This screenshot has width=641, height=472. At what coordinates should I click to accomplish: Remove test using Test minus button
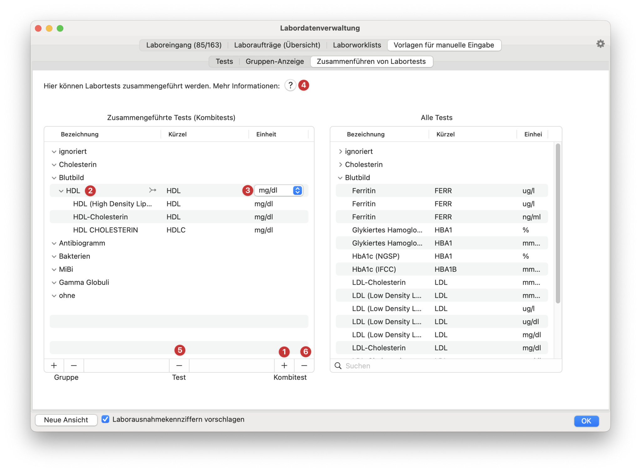click(179, 365)
